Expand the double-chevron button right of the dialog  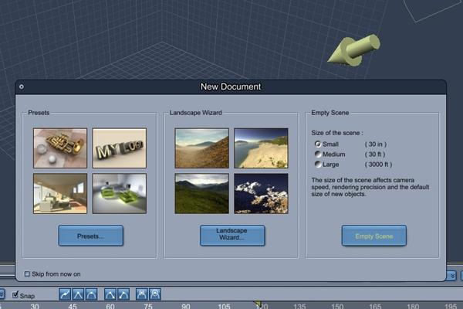pos(452,276)
